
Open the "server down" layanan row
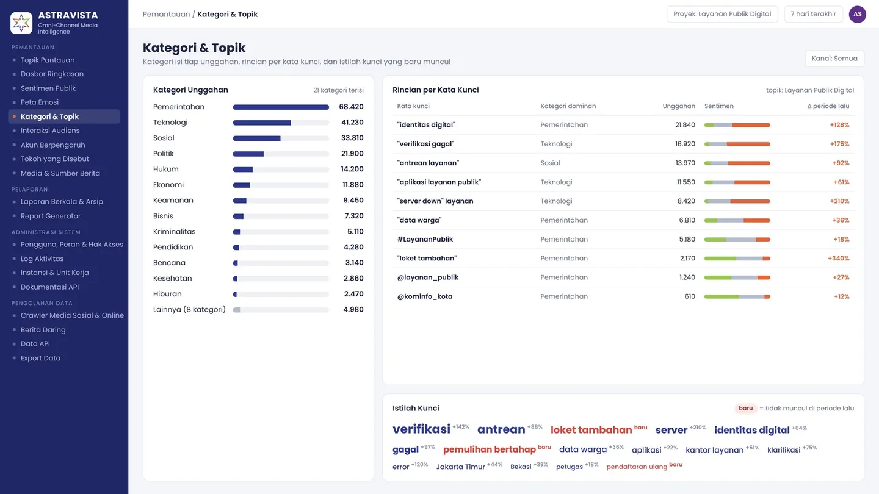623,201
